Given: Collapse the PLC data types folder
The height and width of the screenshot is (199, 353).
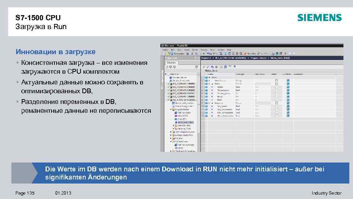Looking at the screenshot, I should pyautogui.click(x=171, y=142).
